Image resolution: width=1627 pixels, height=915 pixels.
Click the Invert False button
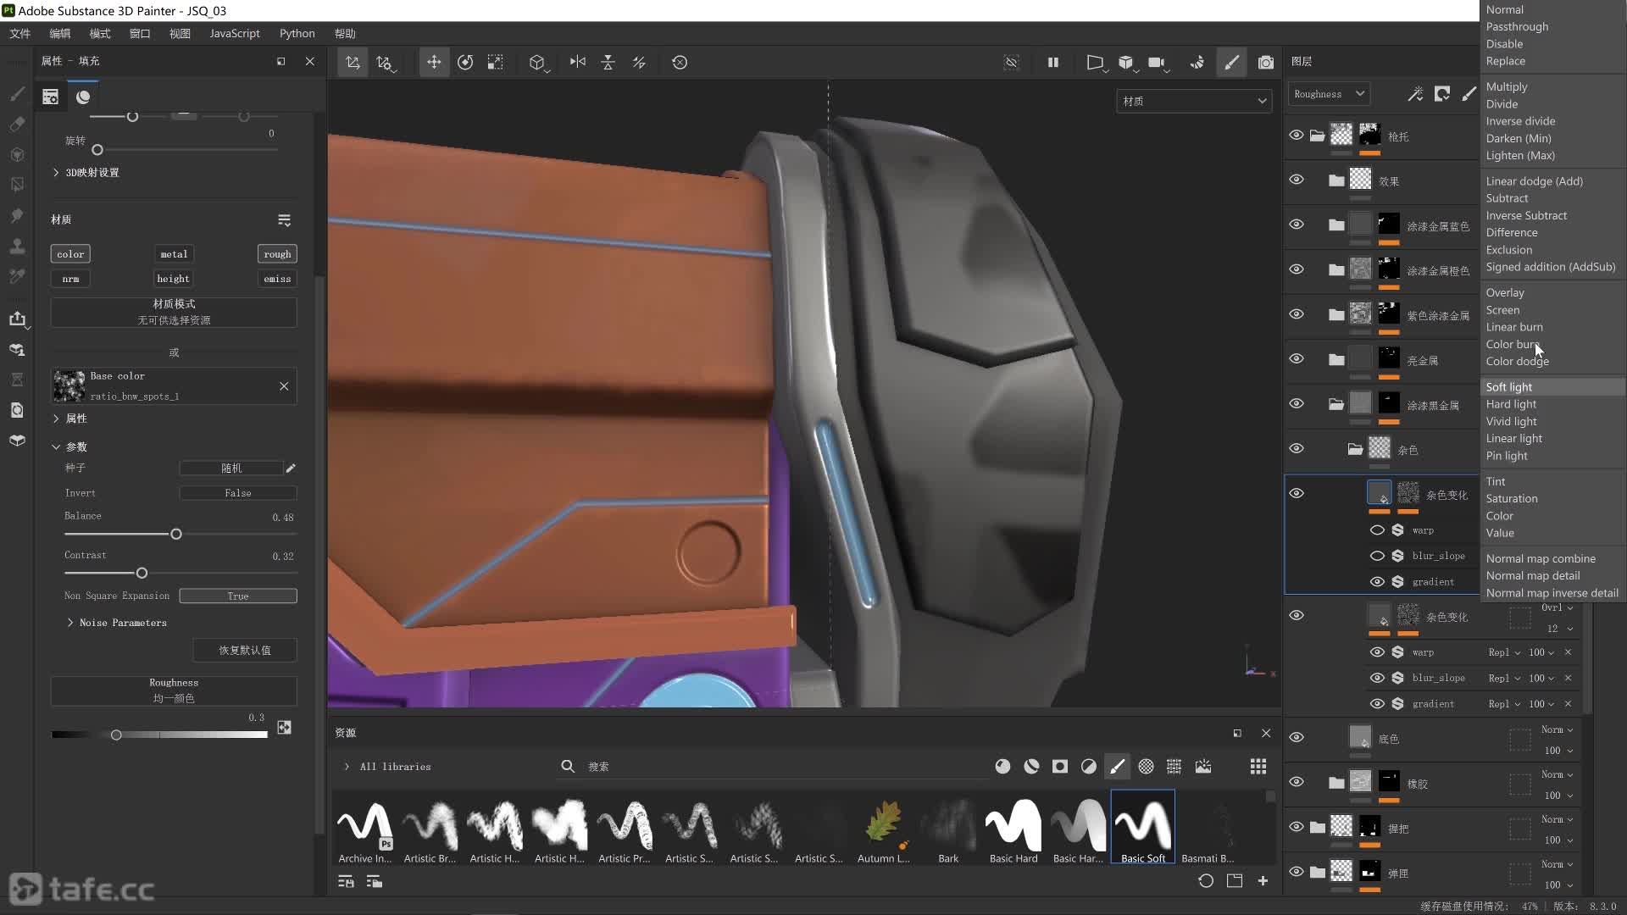coord(238,493)
